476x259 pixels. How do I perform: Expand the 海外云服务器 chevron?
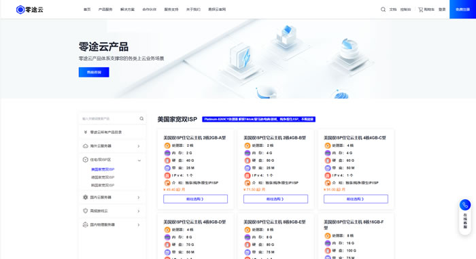point(139,146)
